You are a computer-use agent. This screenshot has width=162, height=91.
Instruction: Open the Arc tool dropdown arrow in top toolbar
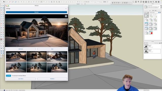point(14,2)
